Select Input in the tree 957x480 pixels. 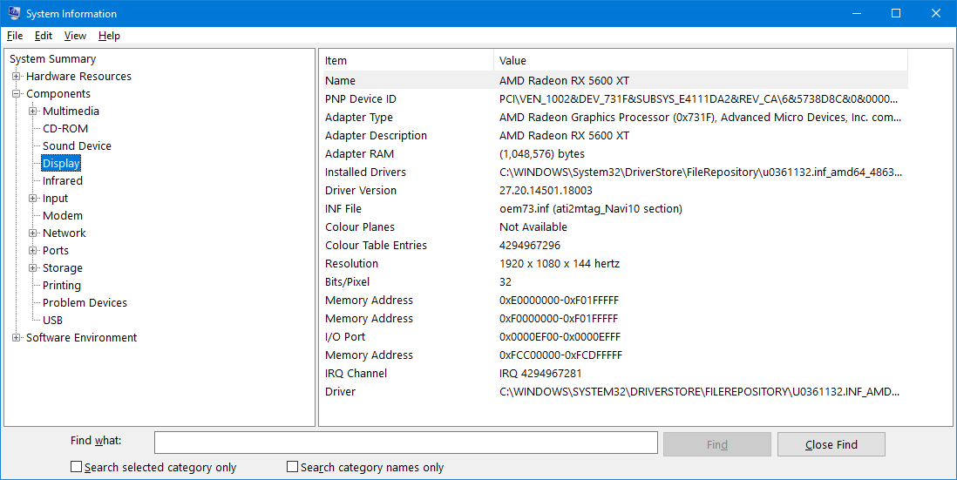tap(55, 199)
